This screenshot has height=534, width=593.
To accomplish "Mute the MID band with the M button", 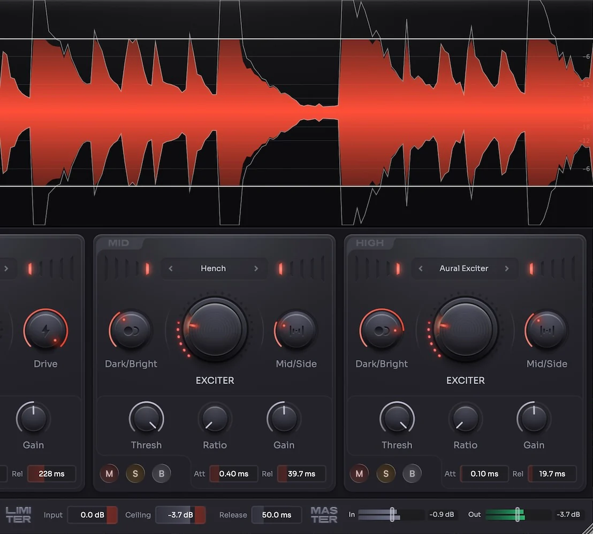I will point(109,474).
